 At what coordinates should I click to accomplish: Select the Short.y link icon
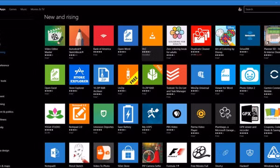point(225,153)
